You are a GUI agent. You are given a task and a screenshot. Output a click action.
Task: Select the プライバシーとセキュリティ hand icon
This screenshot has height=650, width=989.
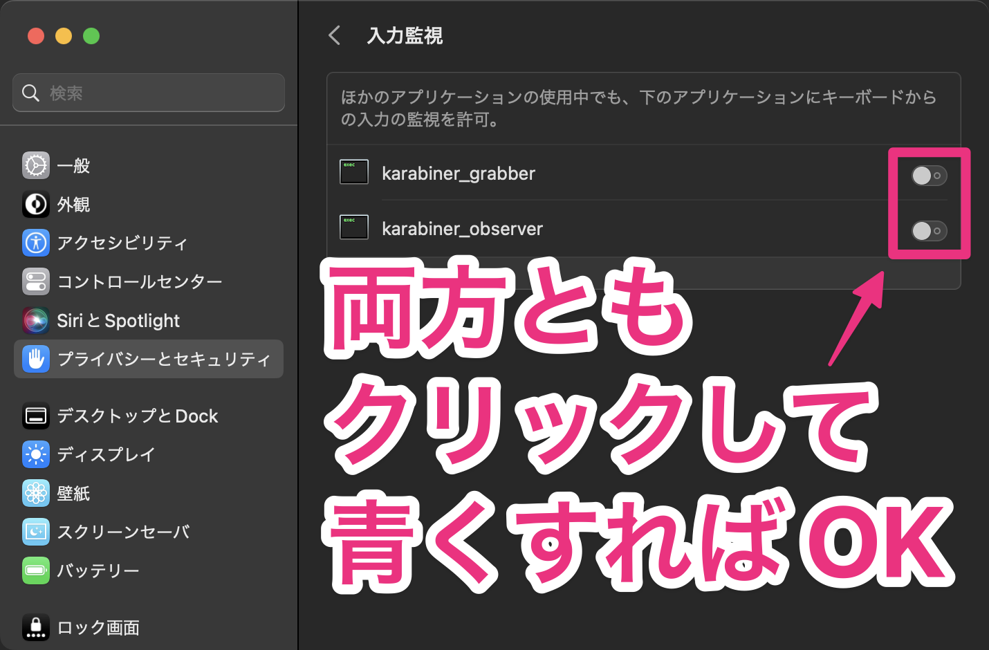[x=35, y=359]
